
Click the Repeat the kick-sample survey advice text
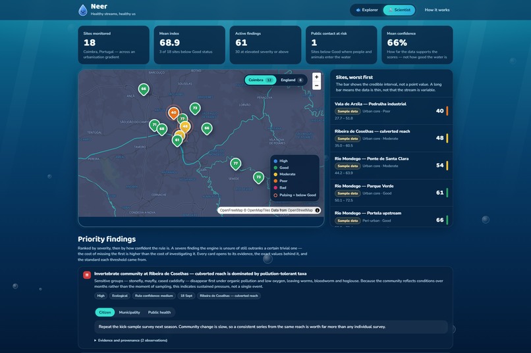click(x=242, y=327)
